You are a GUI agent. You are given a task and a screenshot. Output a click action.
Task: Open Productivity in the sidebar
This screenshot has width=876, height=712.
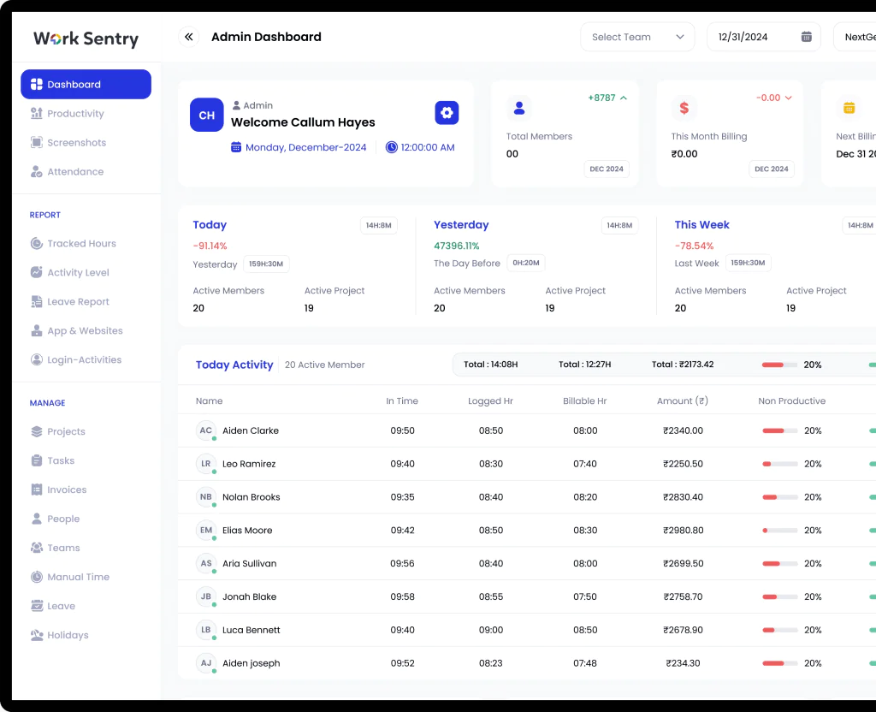75,114
